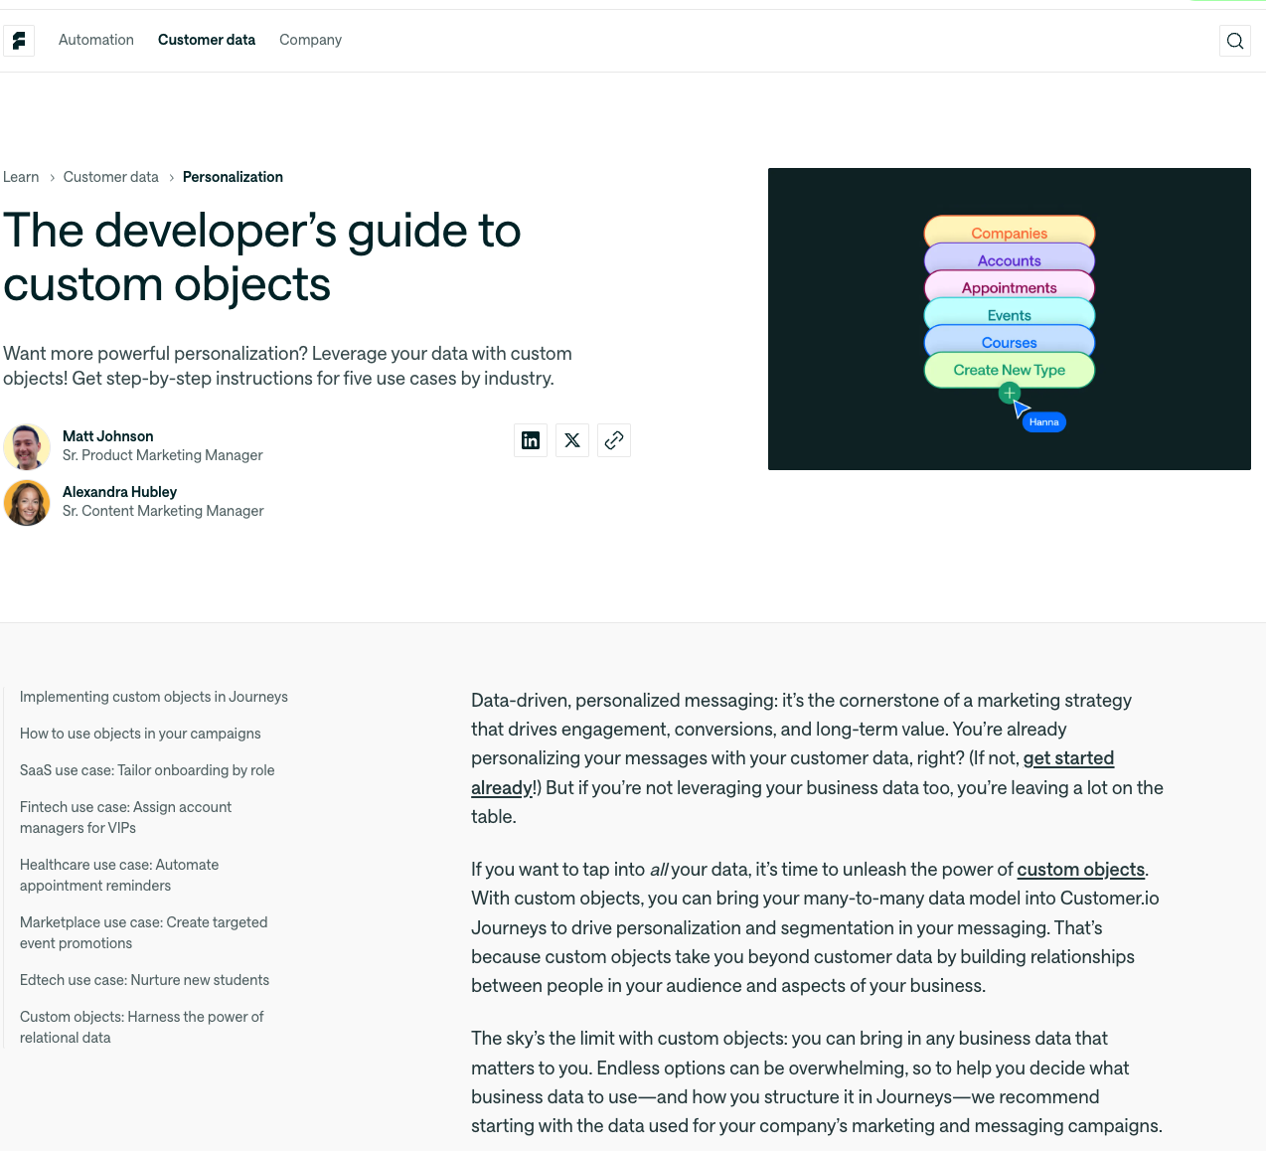
Task: Jump to Healthcare use case section
Action: (119, 875)
